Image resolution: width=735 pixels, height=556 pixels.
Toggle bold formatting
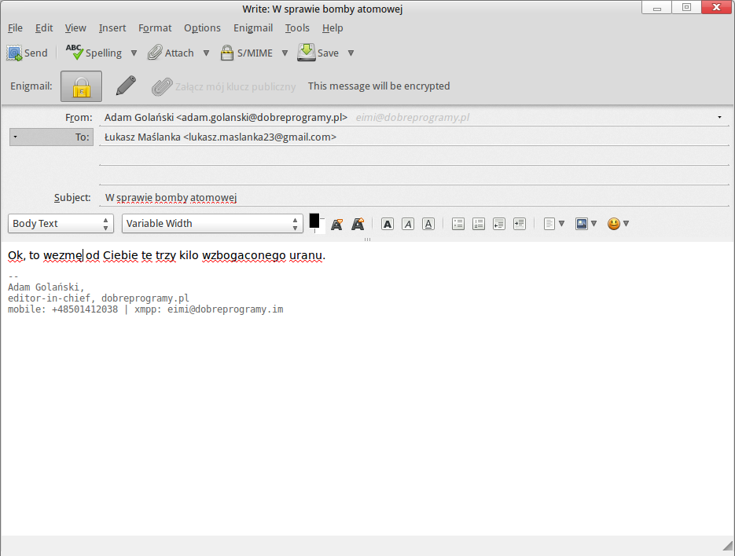tap(388, 224)
